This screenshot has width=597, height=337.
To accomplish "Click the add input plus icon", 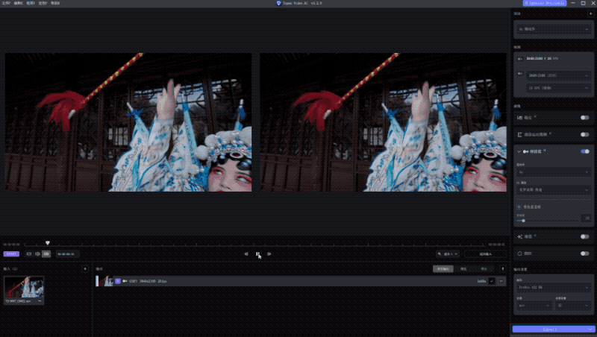I will 84,268.
